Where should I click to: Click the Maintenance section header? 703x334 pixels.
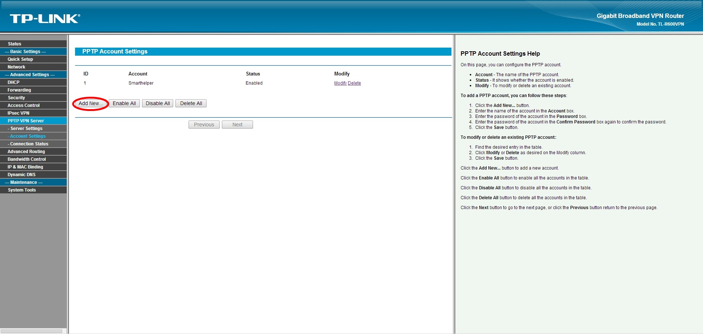point(33,182)
